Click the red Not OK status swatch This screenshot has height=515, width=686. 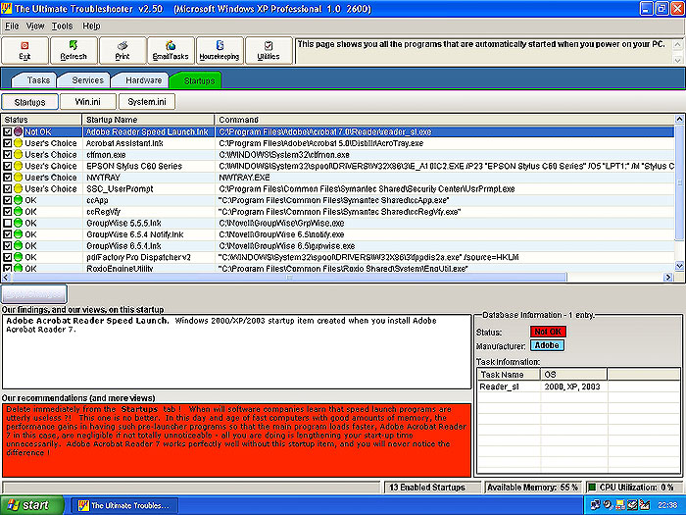coord(548,332)
